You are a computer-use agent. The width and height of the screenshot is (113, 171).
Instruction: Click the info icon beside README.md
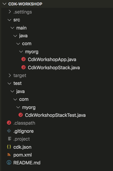tap(9, 163)
